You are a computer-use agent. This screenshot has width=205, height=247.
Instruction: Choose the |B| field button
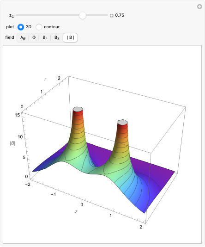pyautogui.click(x=70, y=37)
